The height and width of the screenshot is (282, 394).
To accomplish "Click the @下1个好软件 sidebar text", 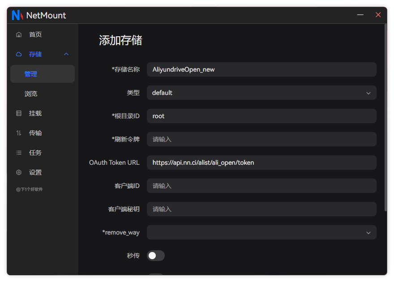I will pos(30,189).
